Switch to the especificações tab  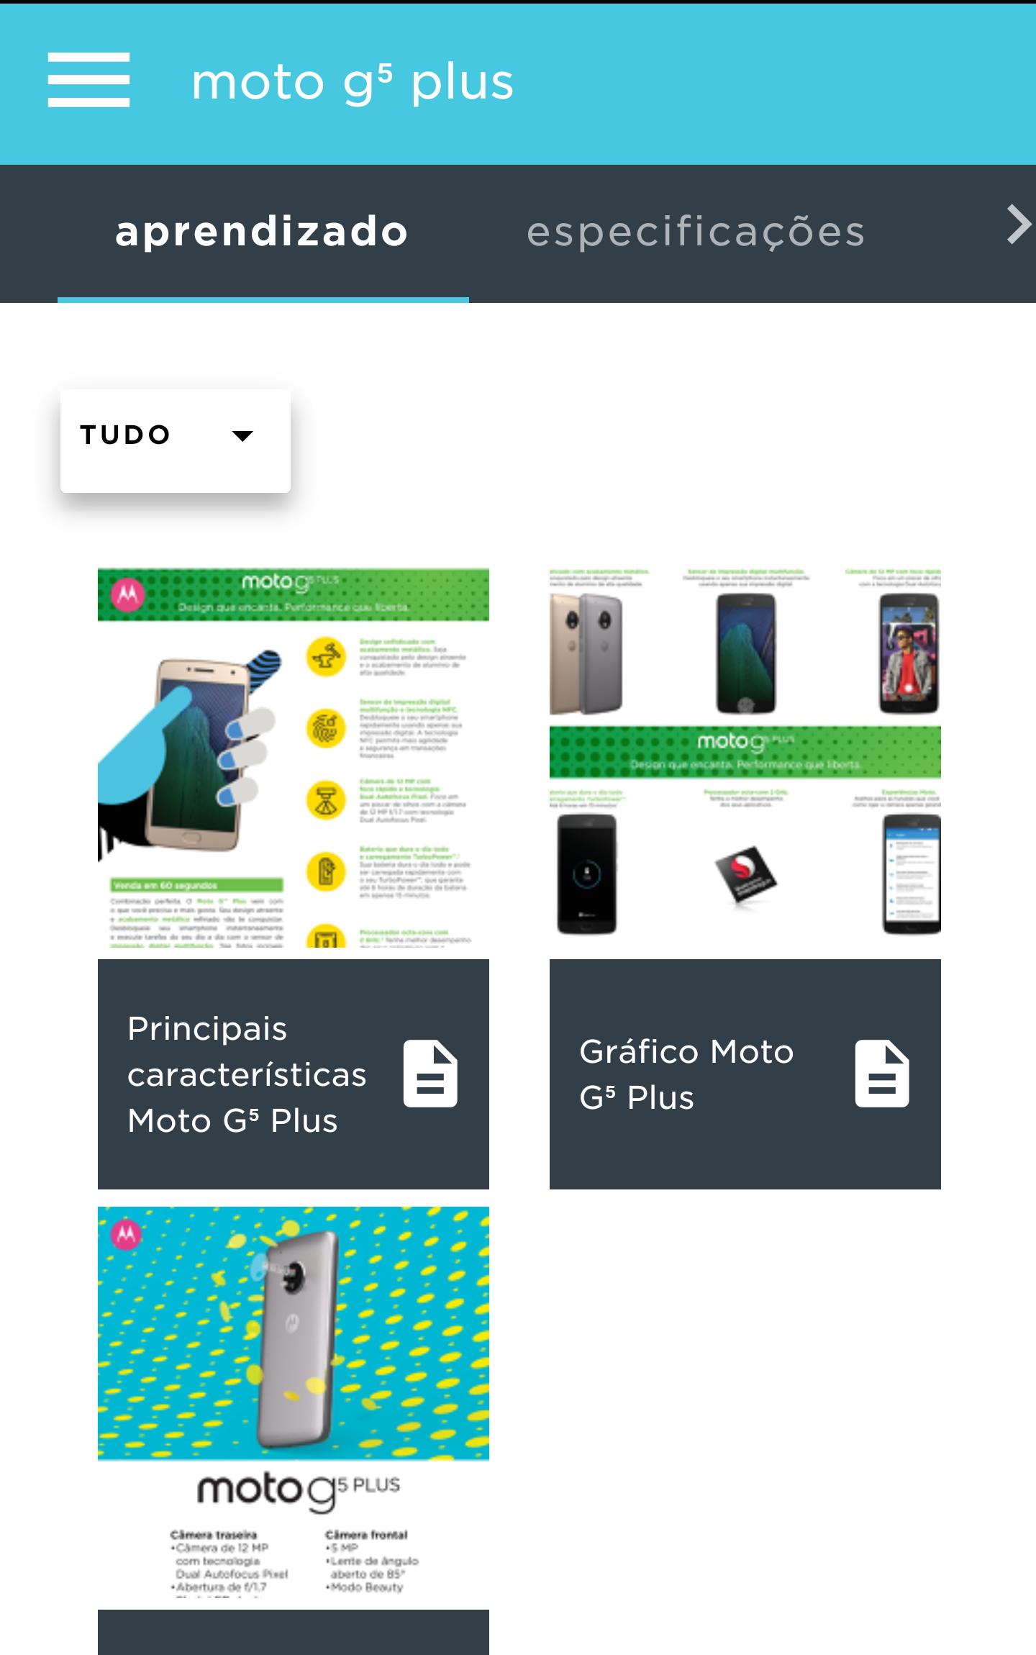click(x=696, y=232)
